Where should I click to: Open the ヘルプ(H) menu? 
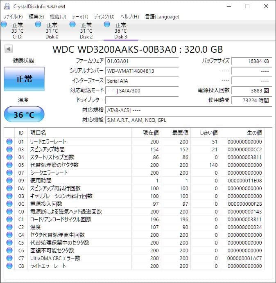(x=130, y=17)
